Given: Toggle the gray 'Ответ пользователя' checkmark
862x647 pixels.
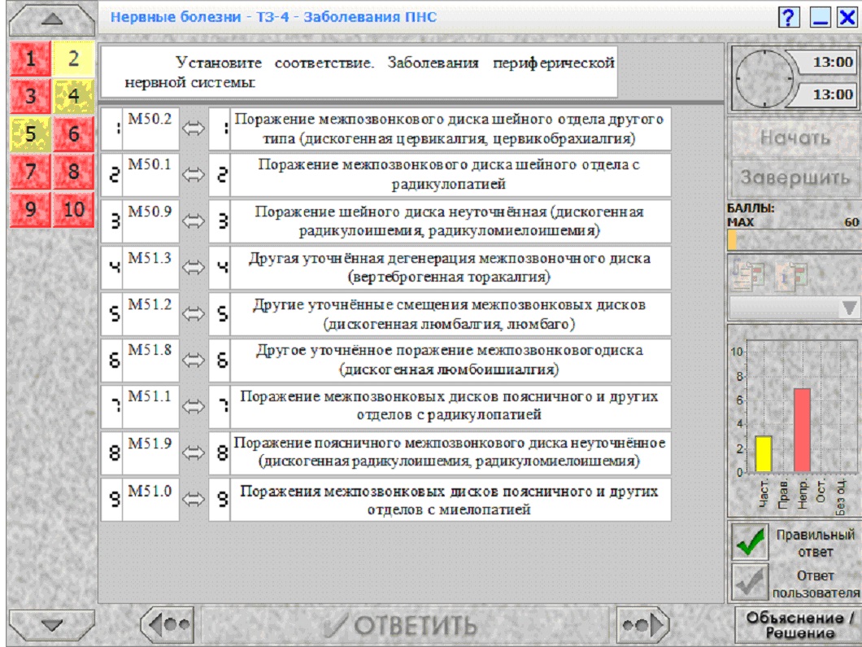Looking at the screenshot, I should point(750,583).
